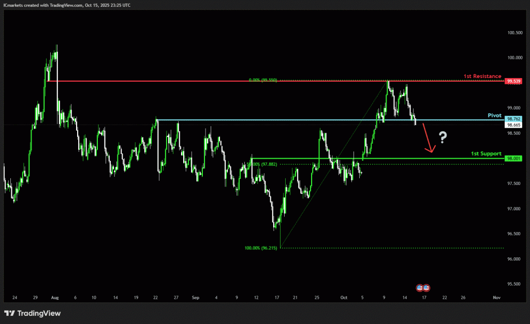Click the "Oct" label on time axis

[344, 298]
